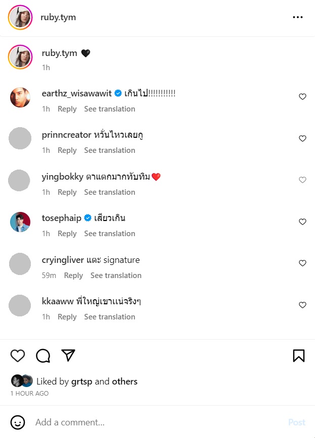Like tosephaip's comment heart icon

302,222
